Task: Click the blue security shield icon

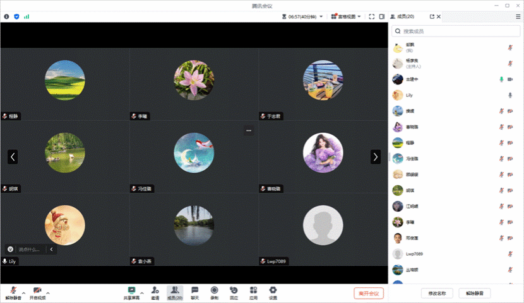Action: pyautogui.click(x=16, y=16)
